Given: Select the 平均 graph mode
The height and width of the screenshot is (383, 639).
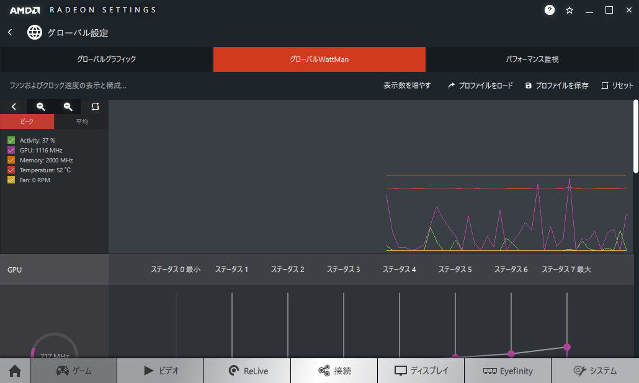Looking at the screenshot, I should coord(81,121).
